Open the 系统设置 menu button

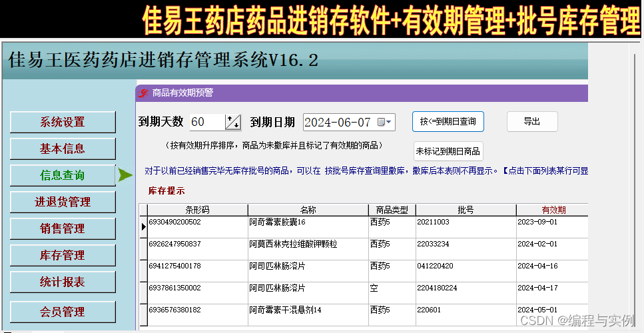pyautogui.click(x=63, y=122)
